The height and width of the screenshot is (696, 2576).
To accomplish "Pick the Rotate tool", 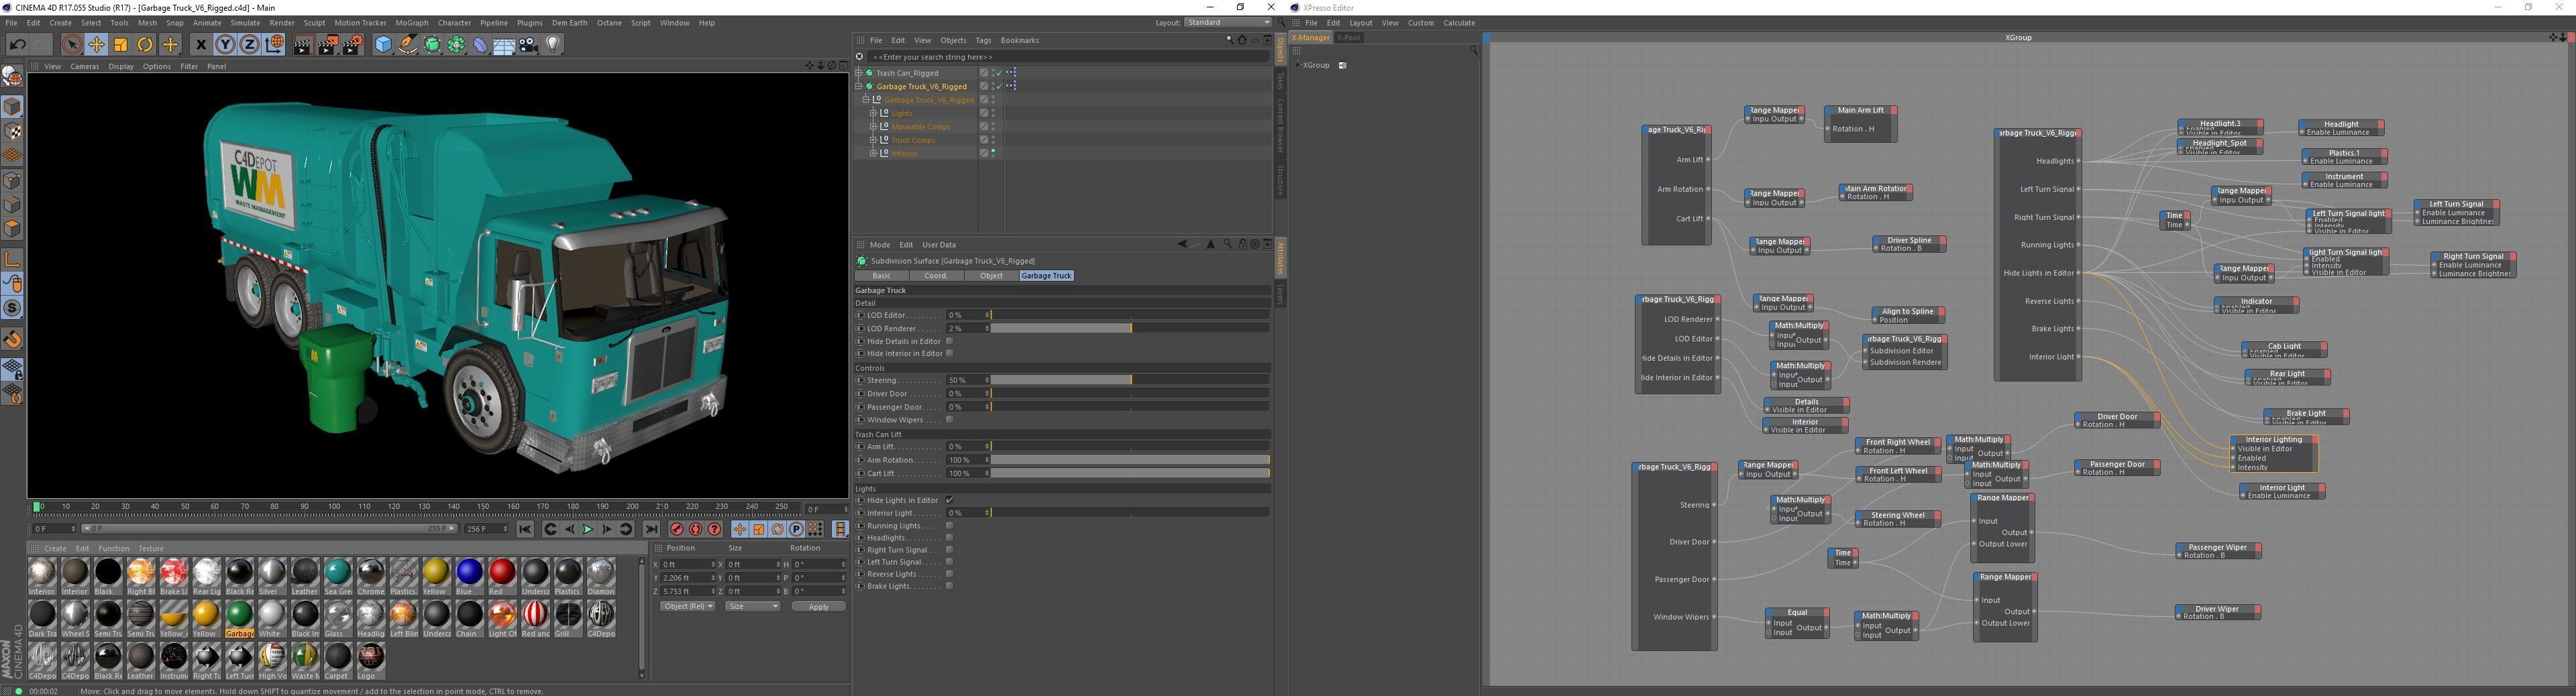I will [145, 44].
